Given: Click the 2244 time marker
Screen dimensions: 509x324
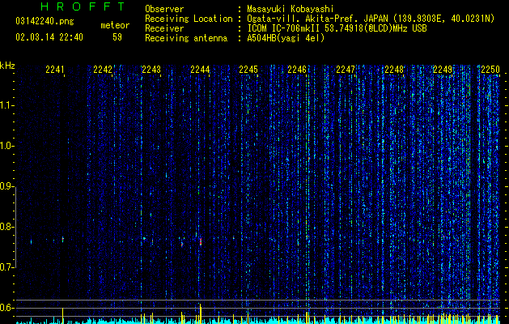Looking at the screenshot, I should click(x=200, y=70).
